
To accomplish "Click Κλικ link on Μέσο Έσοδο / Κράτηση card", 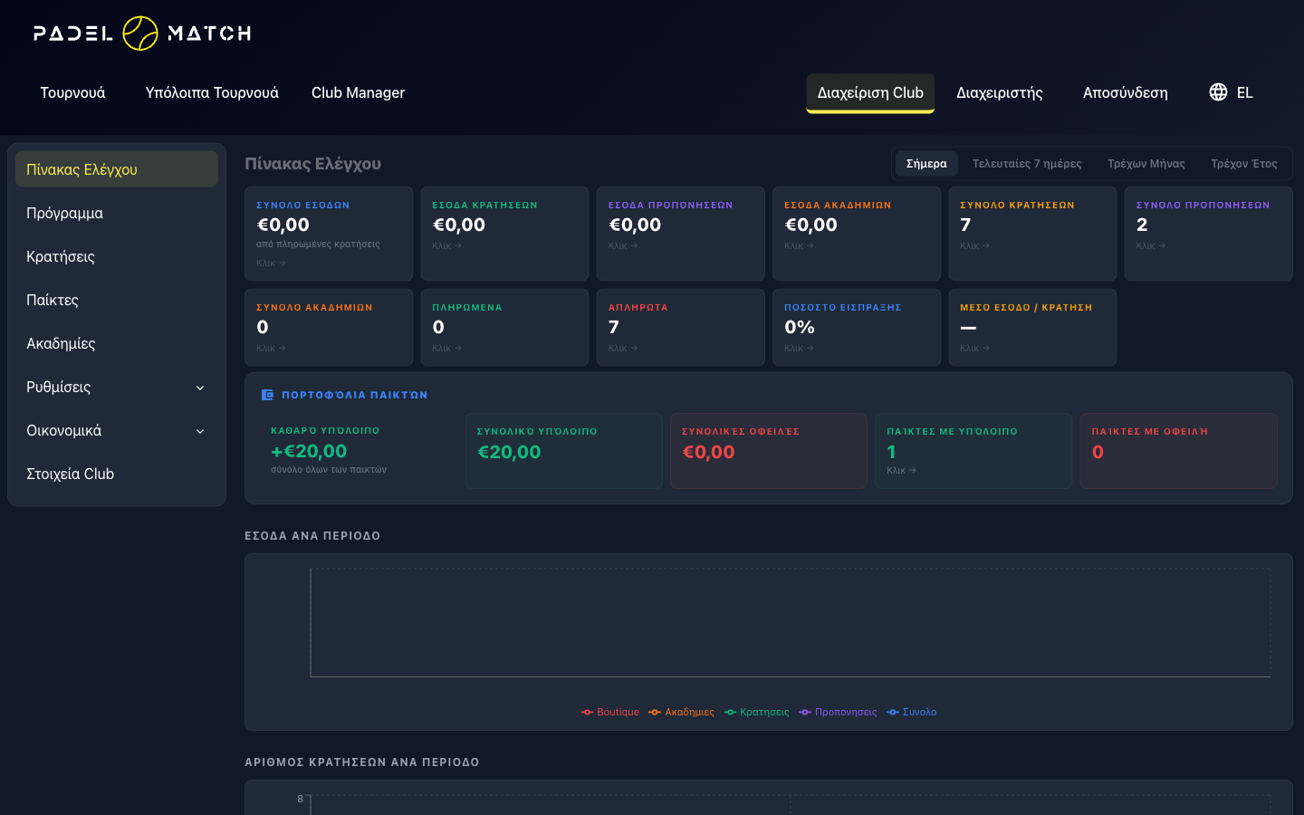I will [x=974, y=349].
